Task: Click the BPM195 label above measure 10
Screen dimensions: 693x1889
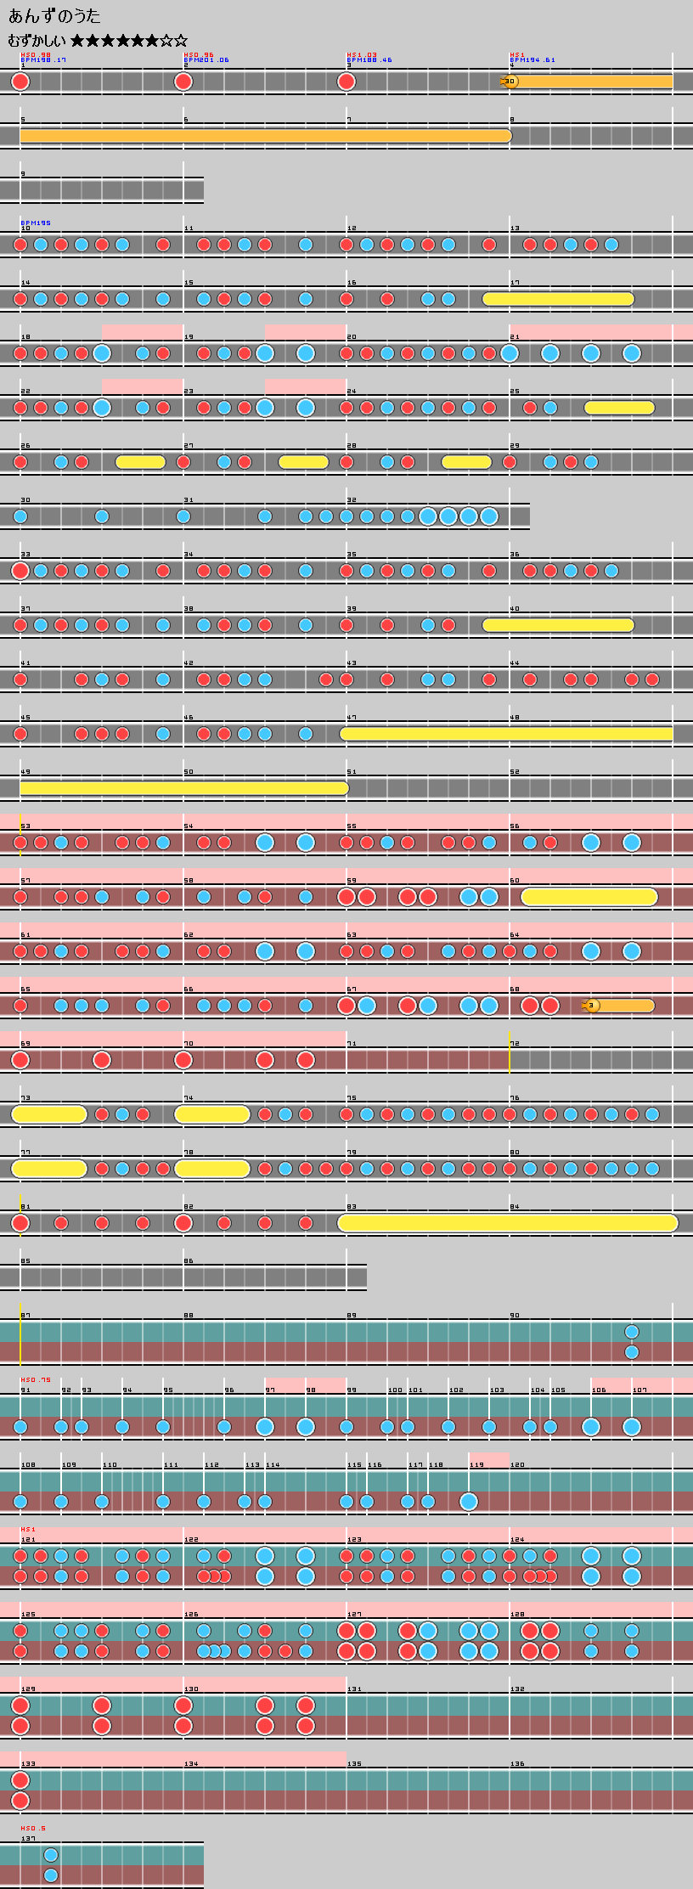Action: click(x=36, y=223)
